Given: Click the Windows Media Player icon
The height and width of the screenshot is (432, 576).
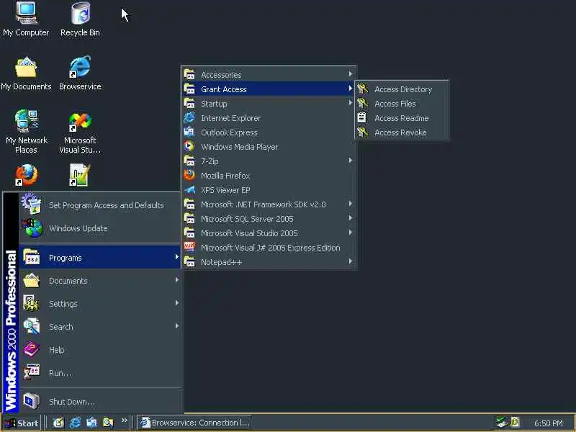Looking at the screenshot, I should click(189, 146).
